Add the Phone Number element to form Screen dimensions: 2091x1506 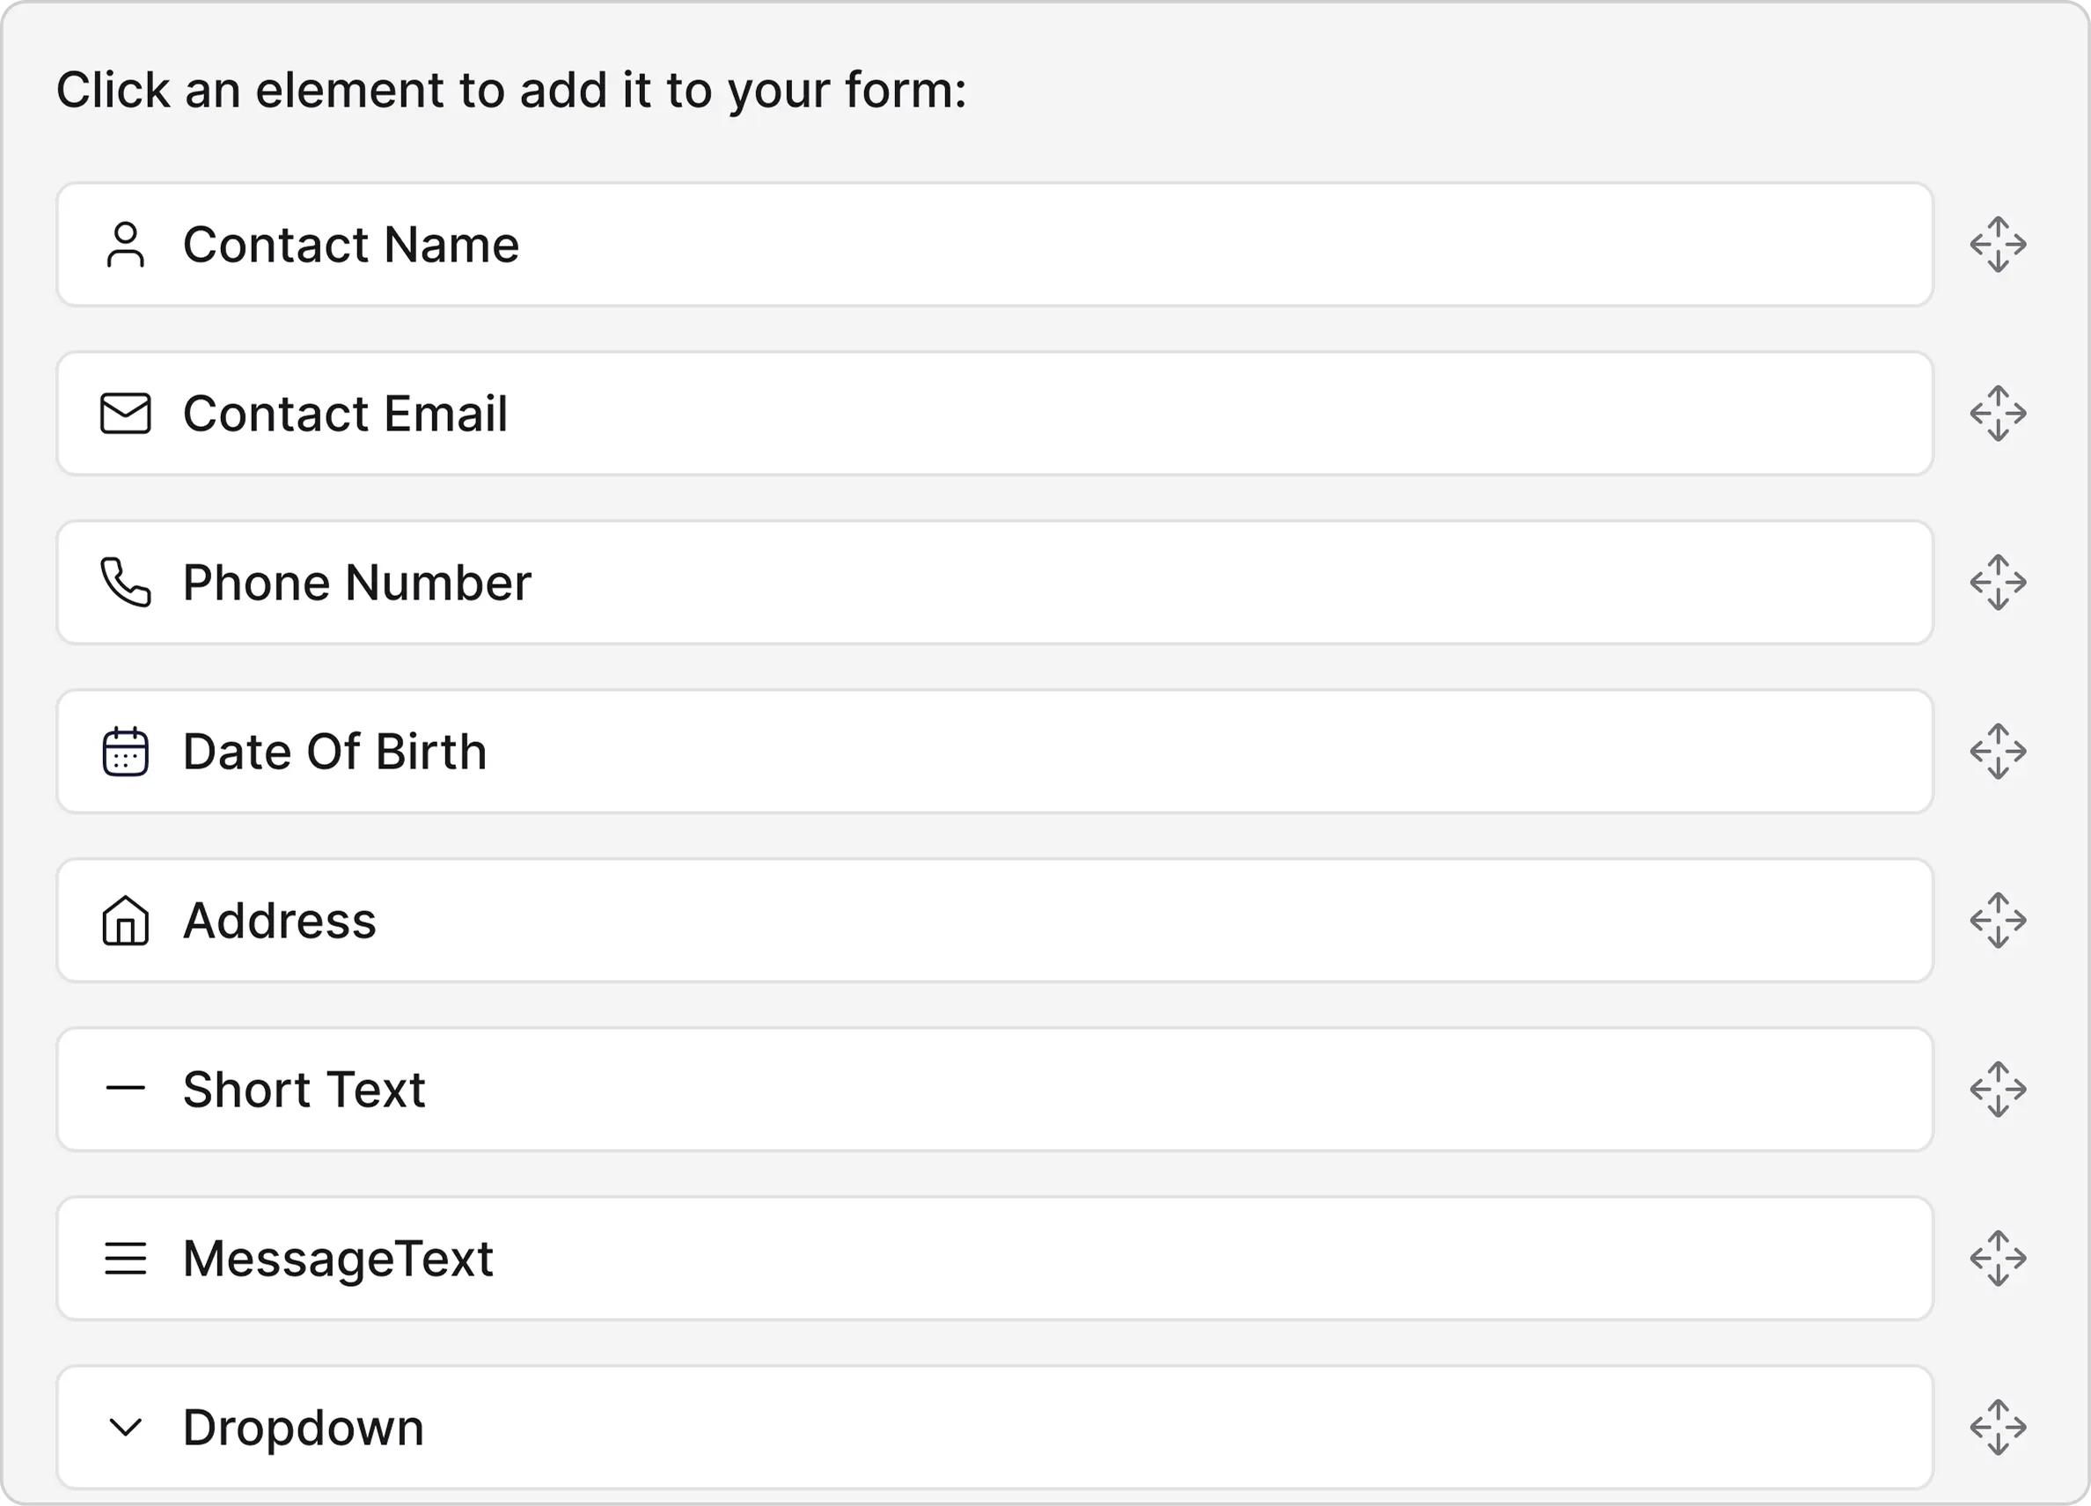coord(994,582)
